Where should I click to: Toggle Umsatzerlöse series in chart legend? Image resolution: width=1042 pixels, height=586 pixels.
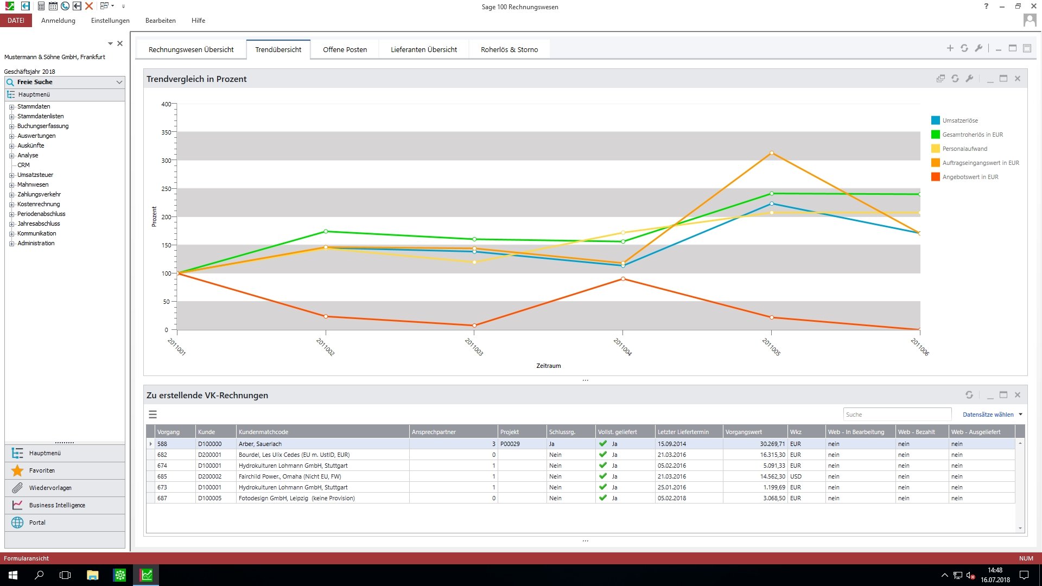click(x=960, y=120)
